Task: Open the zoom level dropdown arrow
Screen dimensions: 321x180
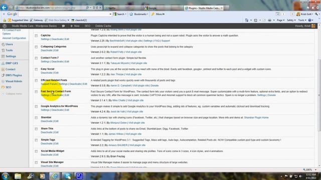Action: [x=315, y=170]
